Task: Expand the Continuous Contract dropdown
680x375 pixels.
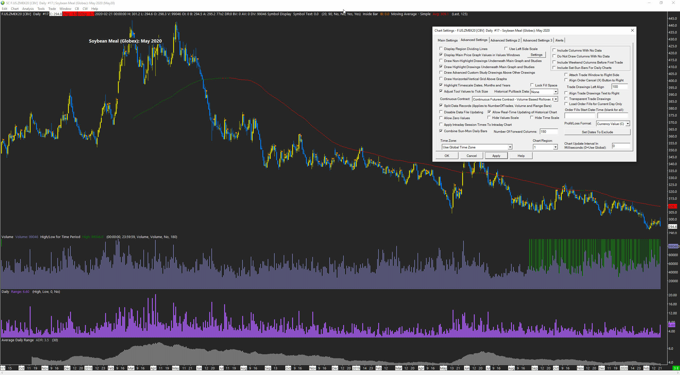Action: coord(555,99)
